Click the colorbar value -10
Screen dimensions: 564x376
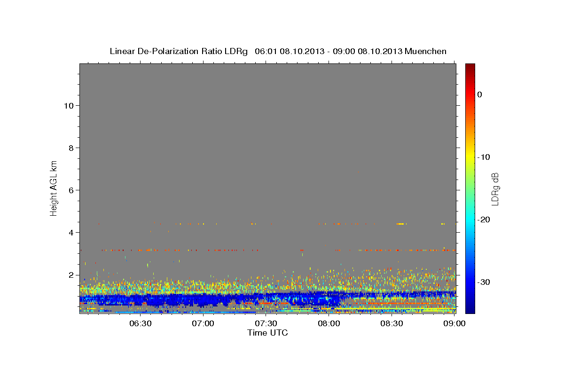tap(484, 157)
